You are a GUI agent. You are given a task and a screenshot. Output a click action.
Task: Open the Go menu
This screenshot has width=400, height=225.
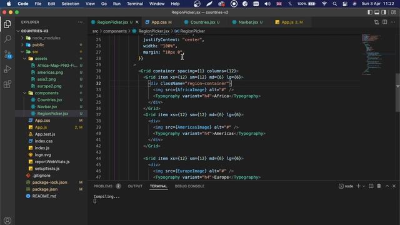(104, 4)
